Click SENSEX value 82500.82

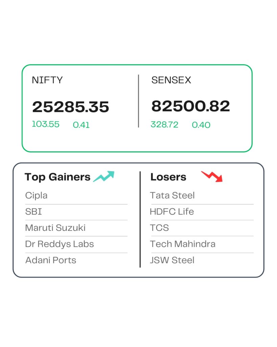pyautogui.click(x=190, y=106)
